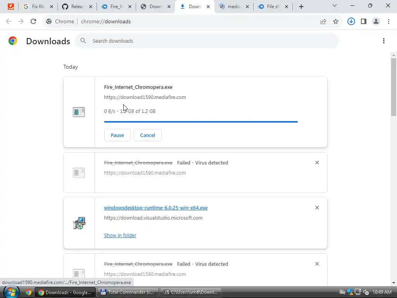Click the first pinned tab with red icon
The height and width of the screenshot is (298, 397).
pos(10,7)
